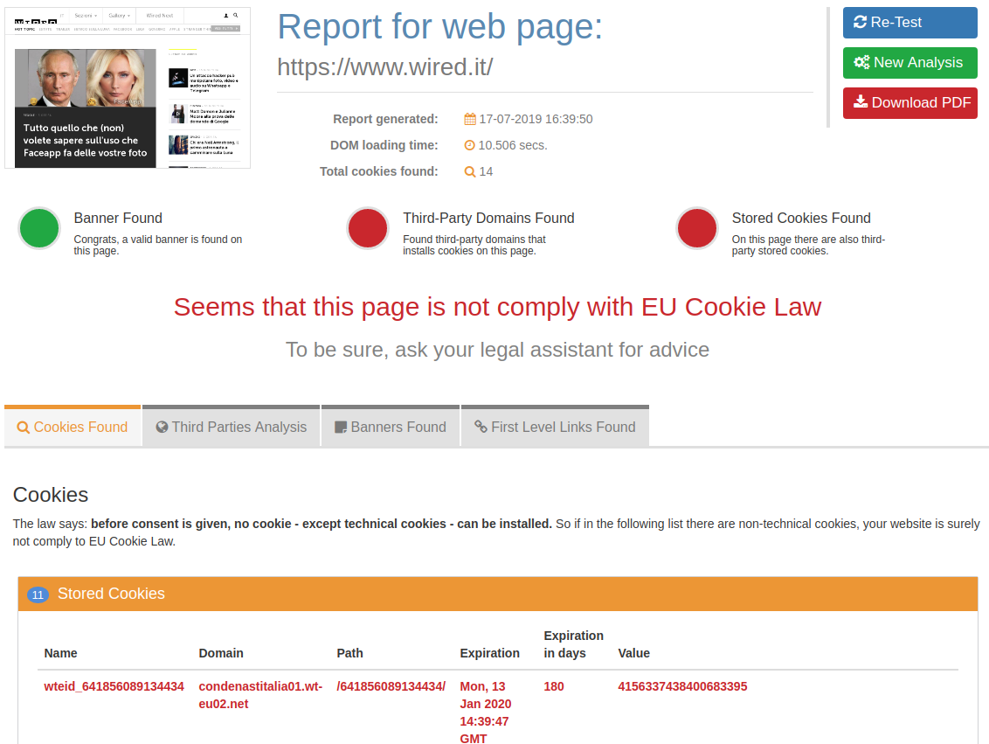Open the First Level Links Found tab
Viewport: 989px width, 744px height.
coord(555,428)
